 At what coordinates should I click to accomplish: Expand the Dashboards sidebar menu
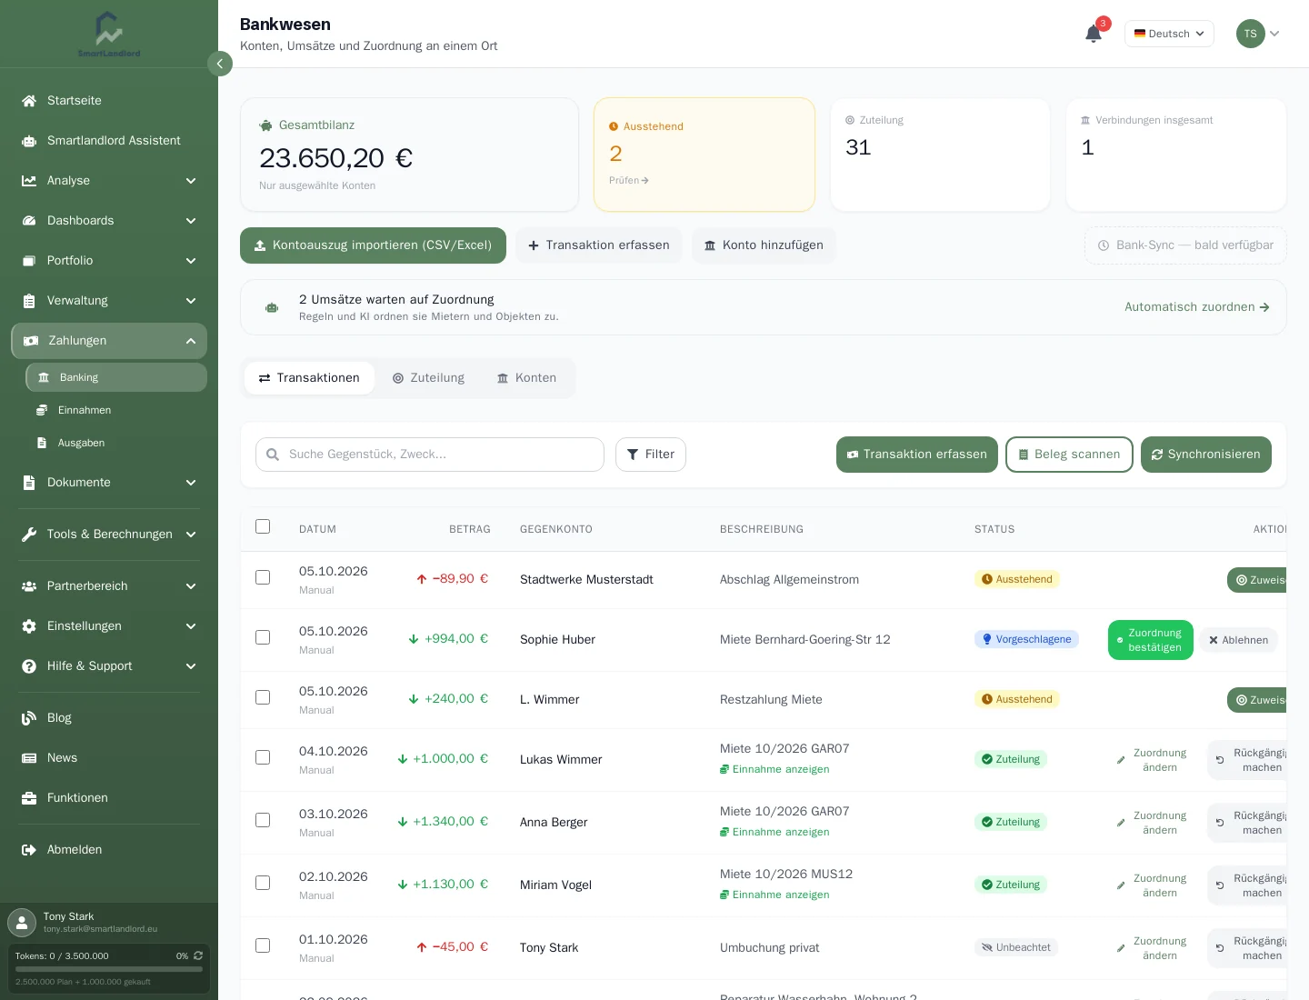click(x=109, y=221)
